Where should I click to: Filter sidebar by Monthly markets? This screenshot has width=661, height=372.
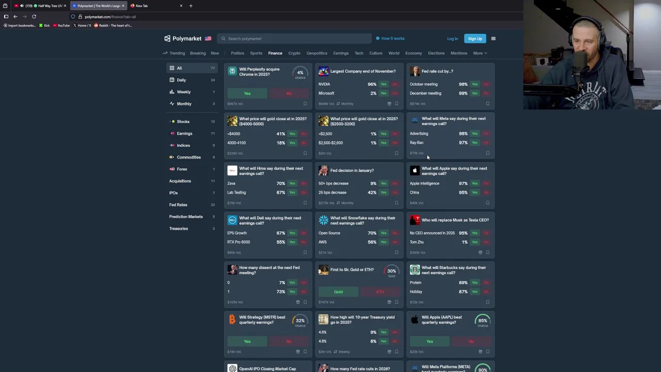point(191,104)
